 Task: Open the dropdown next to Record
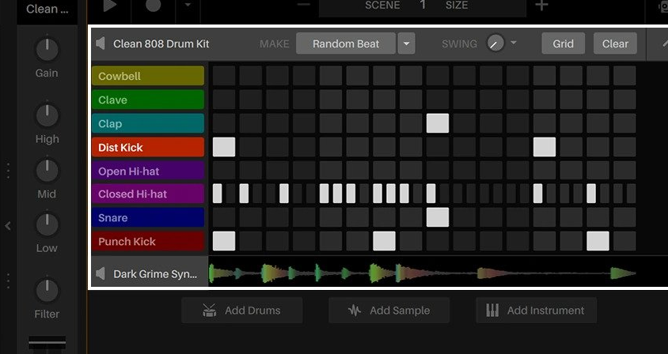pos(188,5)
